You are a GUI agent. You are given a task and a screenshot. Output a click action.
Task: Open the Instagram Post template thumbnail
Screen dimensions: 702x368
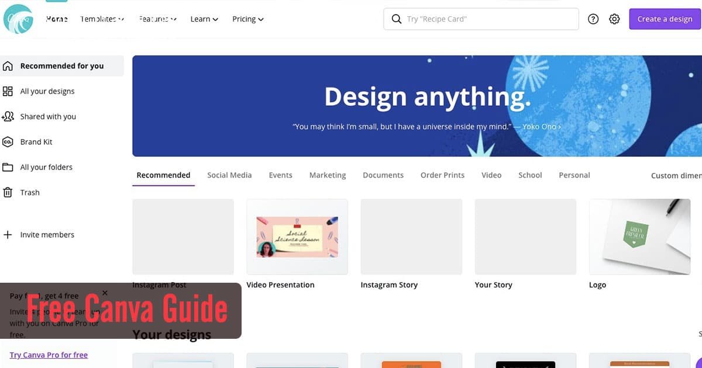[183, 237]
